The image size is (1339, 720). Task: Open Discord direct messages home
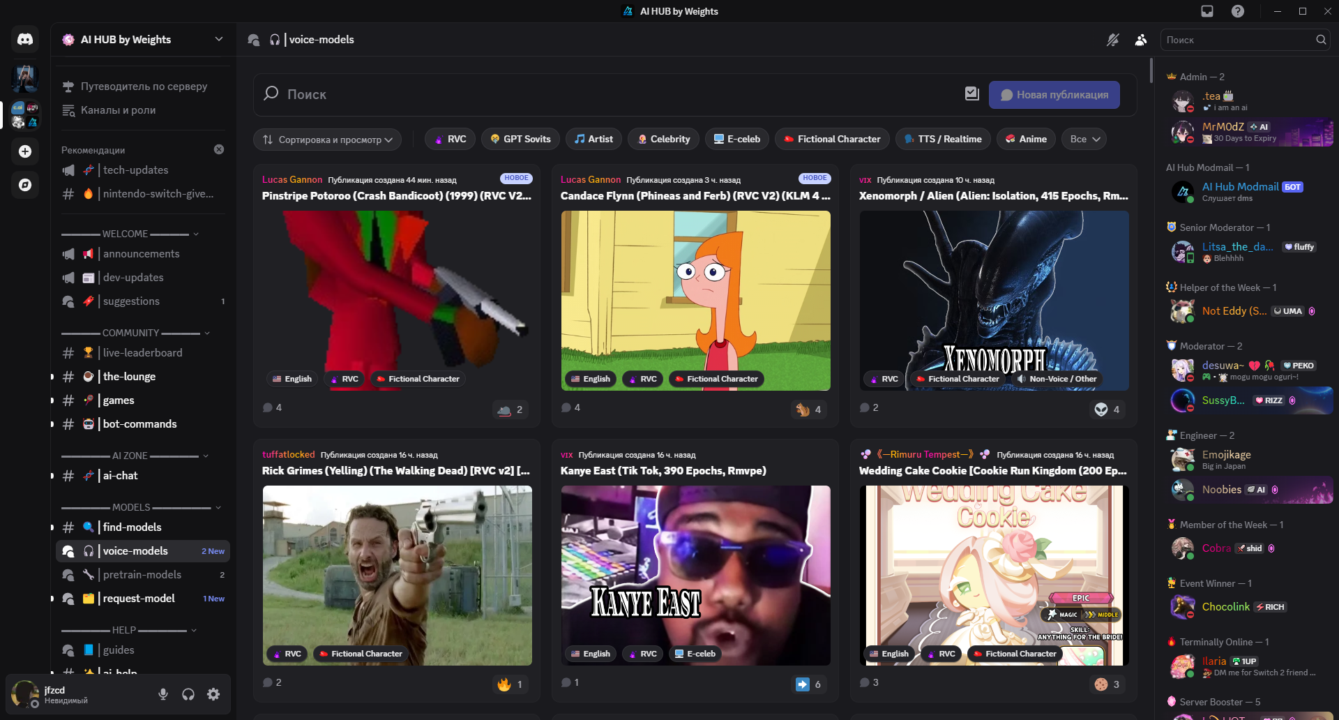25,40
